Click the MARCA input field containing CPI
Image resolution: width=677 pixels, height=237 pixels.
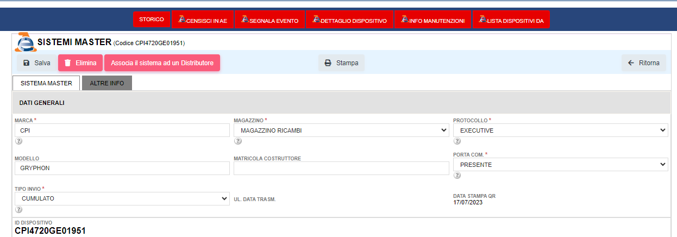point(122,130)
